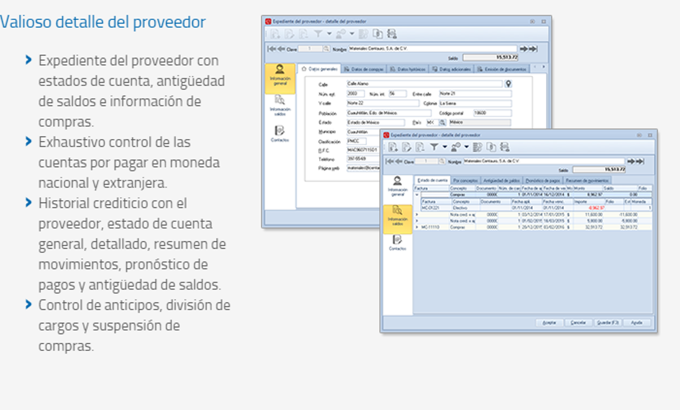Open the Pronóstico de pagos tab

543,180
